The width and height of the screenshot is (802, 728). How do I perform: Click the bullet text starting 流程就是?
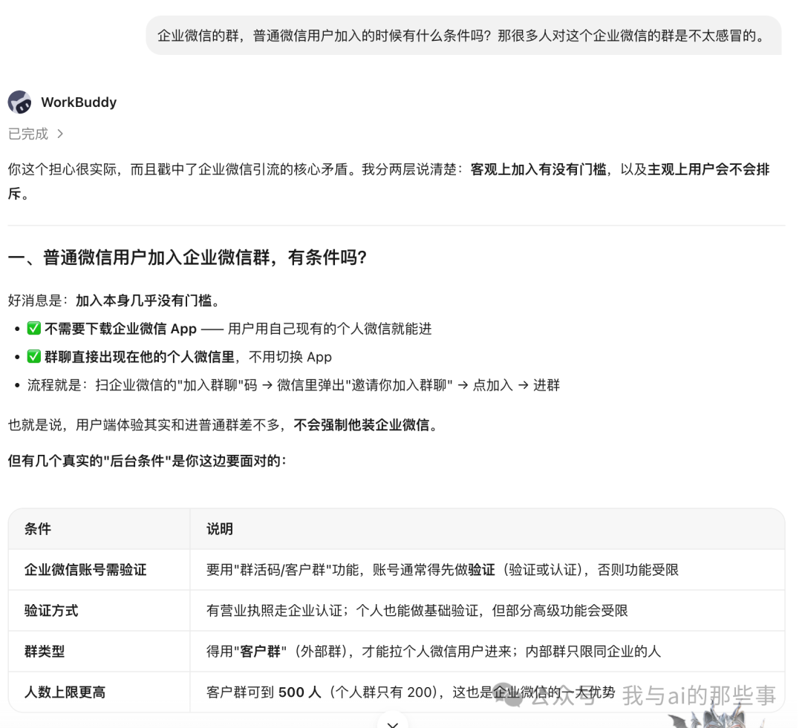293,385
